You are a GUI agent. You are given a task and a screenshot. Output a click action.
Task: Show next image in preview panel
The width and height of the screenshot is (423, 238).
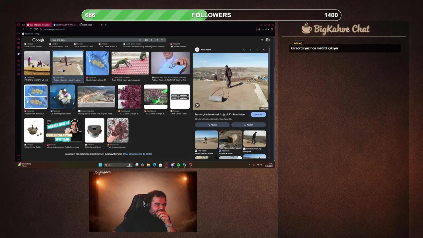250,50
